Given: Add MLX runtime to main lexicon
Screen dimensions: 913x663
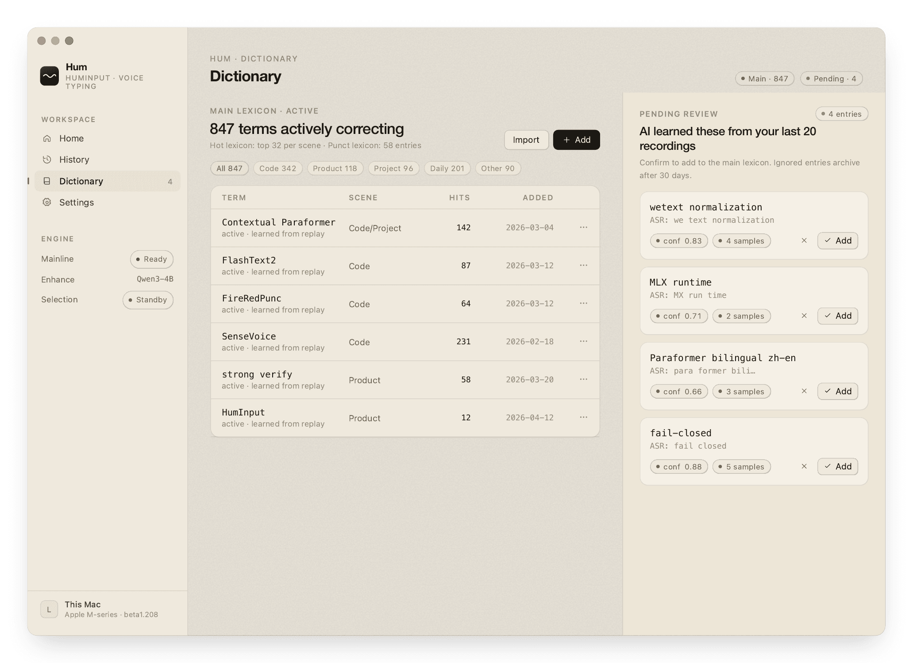Looking at the screenshot, I should 838,316.
